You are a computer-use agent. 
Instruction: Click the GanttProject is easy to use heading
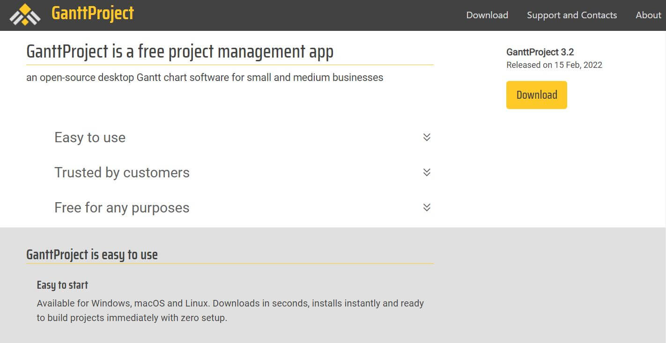92,255
